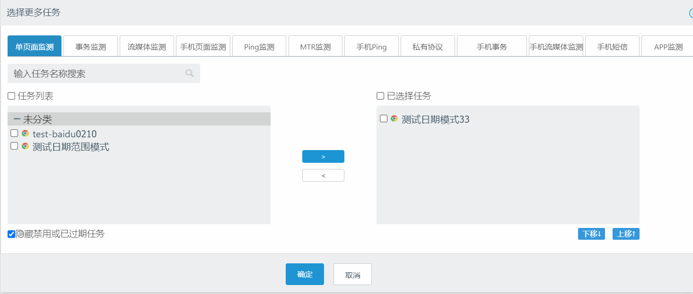Select all via 任务列表 checkbox
This screenshot has height=294, width=693.
pyautogui.click(x=11, y=96)
